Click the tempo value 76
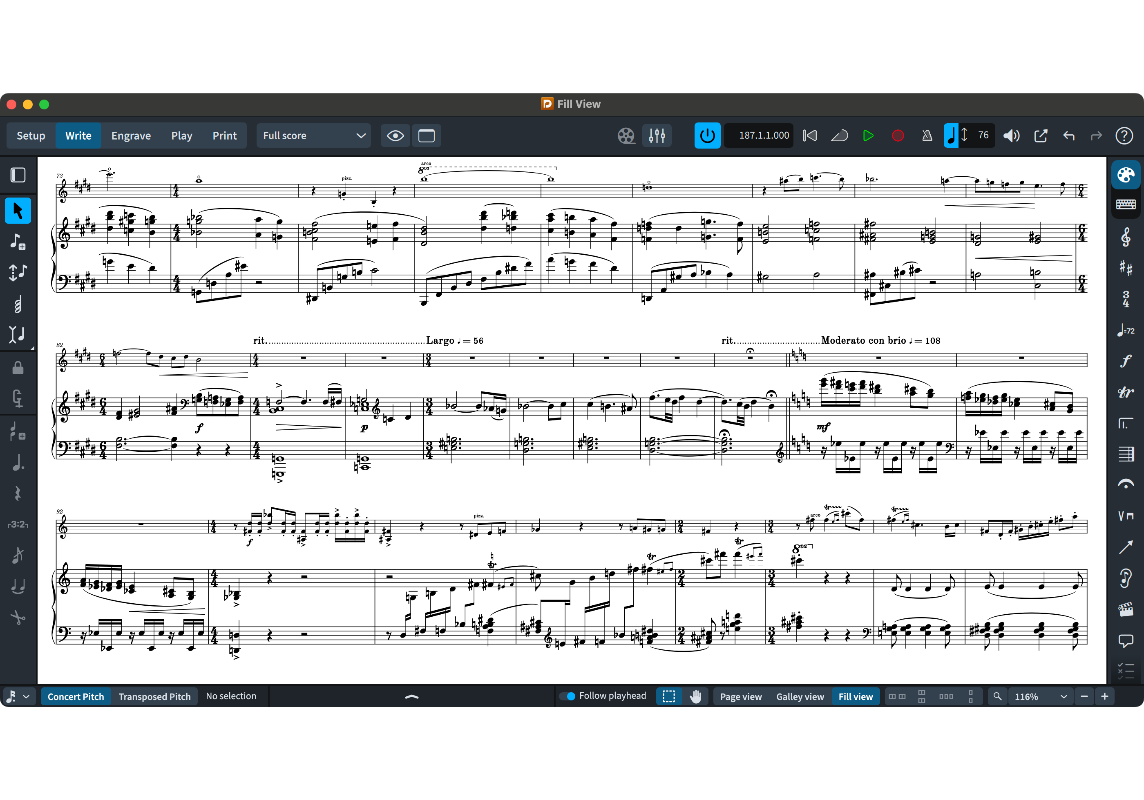Viewport: 1144px width, 800px height. click(x=983, y=136)
